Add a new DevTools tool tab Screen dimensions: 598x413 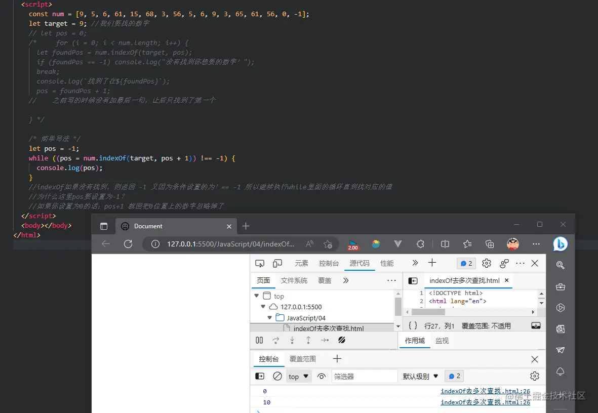pos(432,263)
